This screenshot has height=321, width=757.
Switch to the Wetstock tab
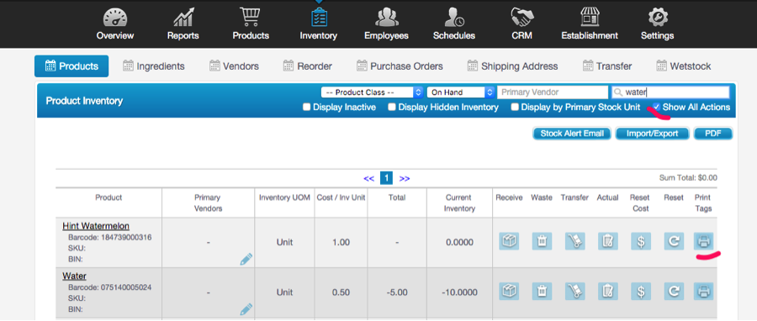pos(683,66)
